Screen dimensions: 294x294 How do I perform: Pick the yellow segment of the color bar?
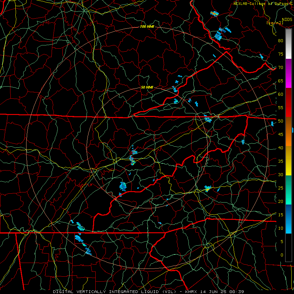[288, 161]
